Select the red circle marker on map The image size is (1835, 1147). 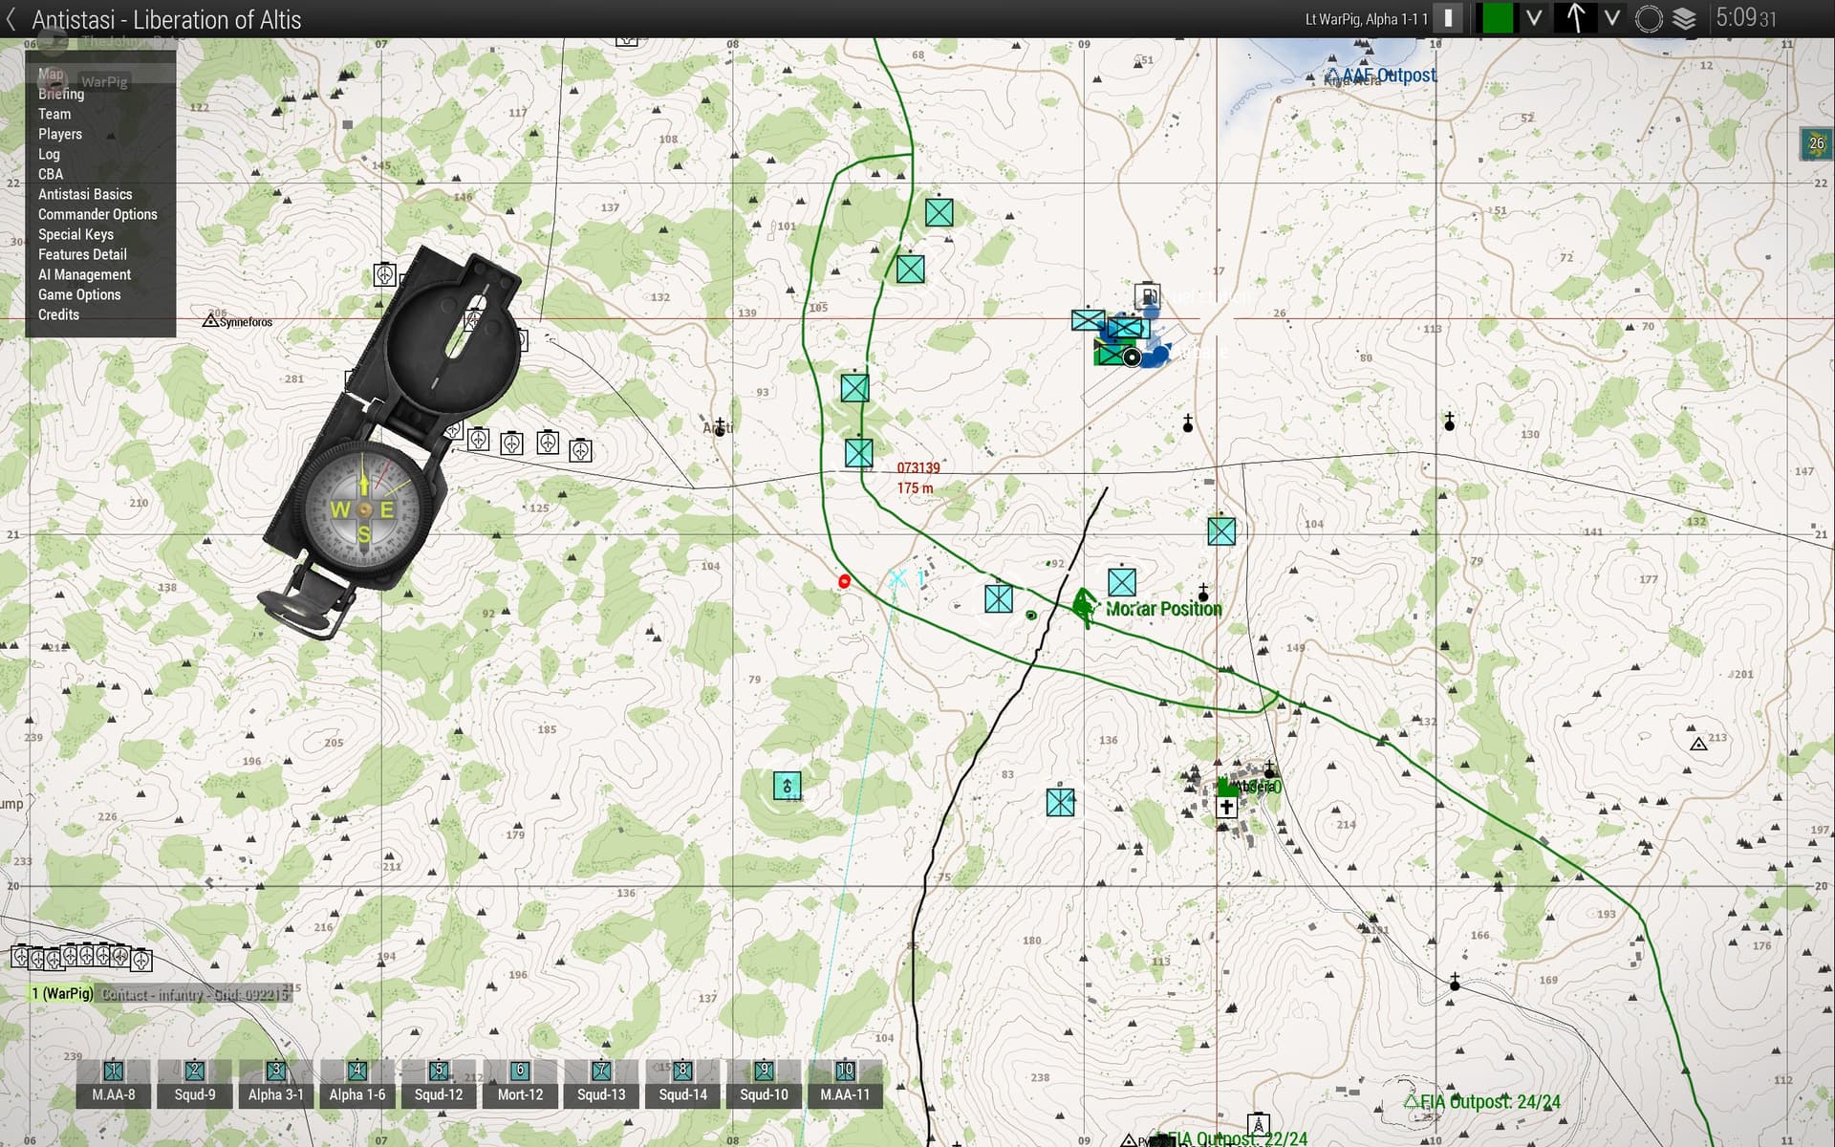pyautogui.click(x=844, y=581)
